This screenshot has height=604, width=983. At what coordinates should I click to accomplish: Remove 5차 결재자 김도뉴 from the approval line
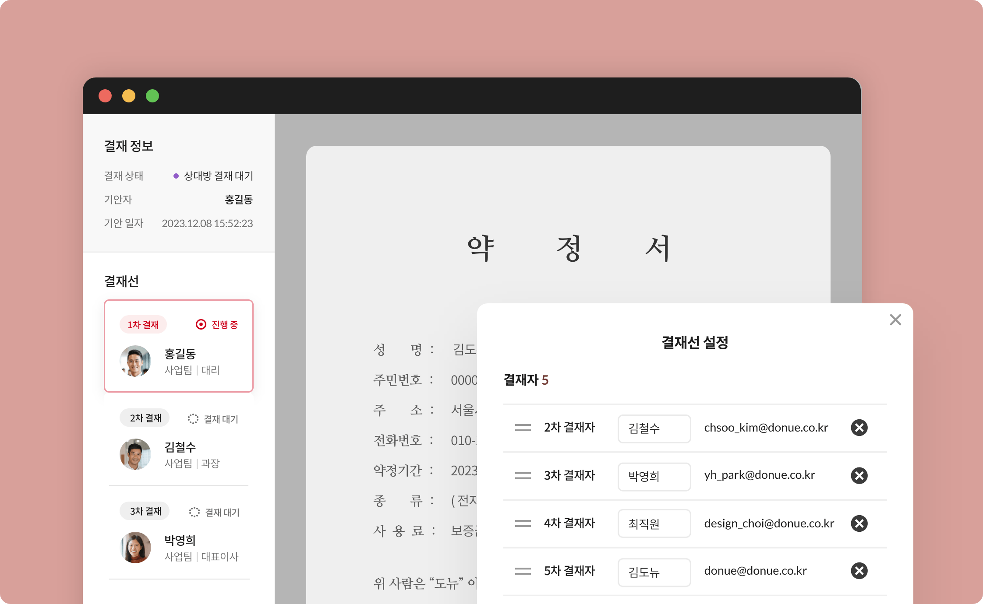point(859,571)
